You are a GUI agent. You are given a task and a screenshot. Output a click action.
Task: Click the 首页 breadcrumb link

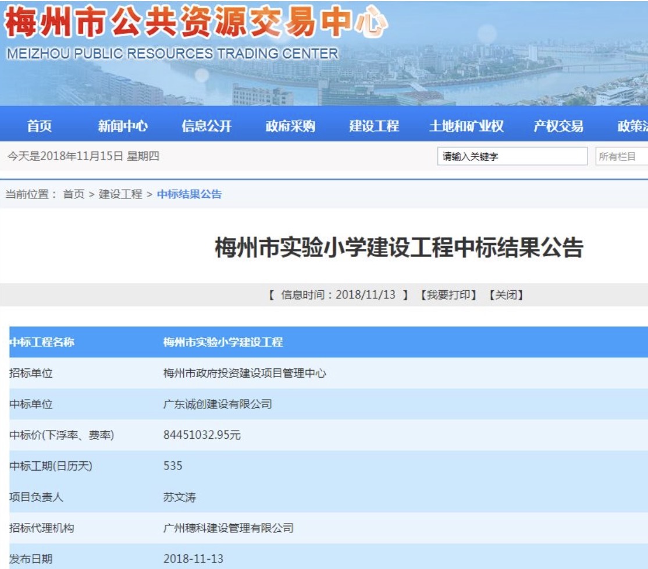point(73,194)
